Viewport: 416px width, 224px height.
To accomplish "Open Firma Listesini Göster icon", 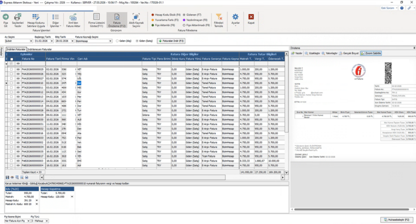I will point(97,17).
